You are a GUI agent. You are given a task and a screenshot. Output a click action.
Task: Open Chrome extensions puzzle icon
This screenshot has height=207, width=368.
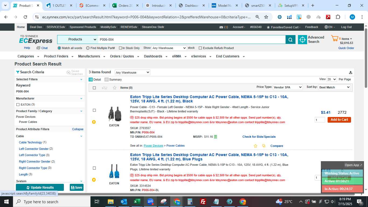[x=338, y=17]
